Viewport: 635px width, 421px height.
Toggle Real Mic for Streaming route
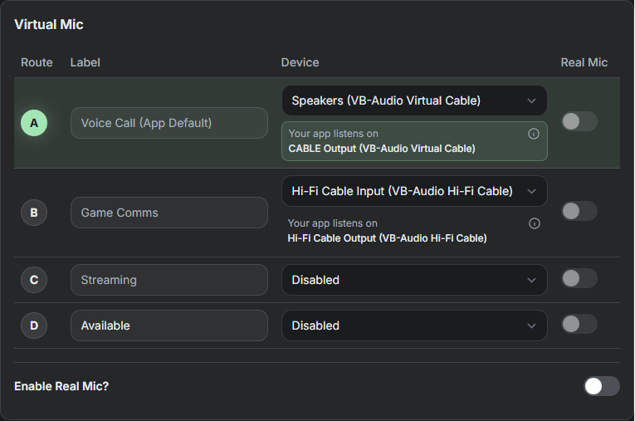[579, 278]
